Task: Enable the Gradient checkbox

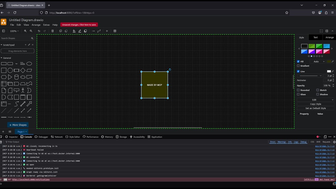Action: pyautogui.click(x=298, y=66)
